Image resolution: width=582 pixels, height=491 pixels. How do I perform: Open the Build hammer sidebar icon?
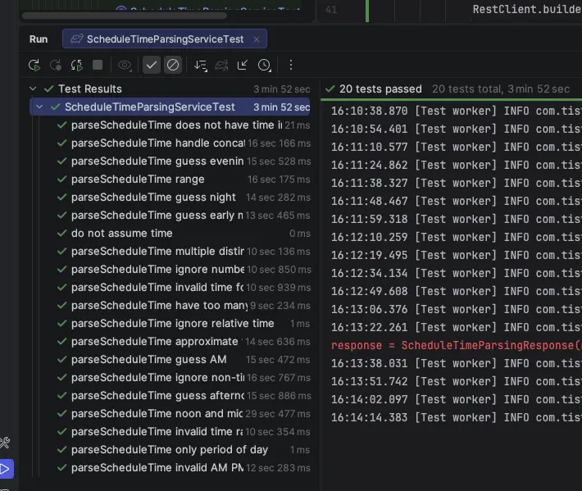pyautogui.click(x=4, y=443)
